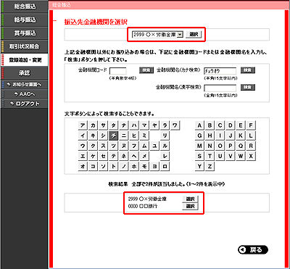Click the letter G button
The height and width of the screenshot is (269, 290).
[x=199, y=136]
